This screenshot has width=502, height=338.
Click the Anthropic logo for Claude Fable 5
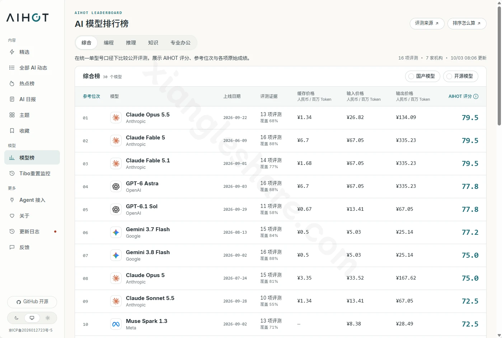click(x=116, y=141)
